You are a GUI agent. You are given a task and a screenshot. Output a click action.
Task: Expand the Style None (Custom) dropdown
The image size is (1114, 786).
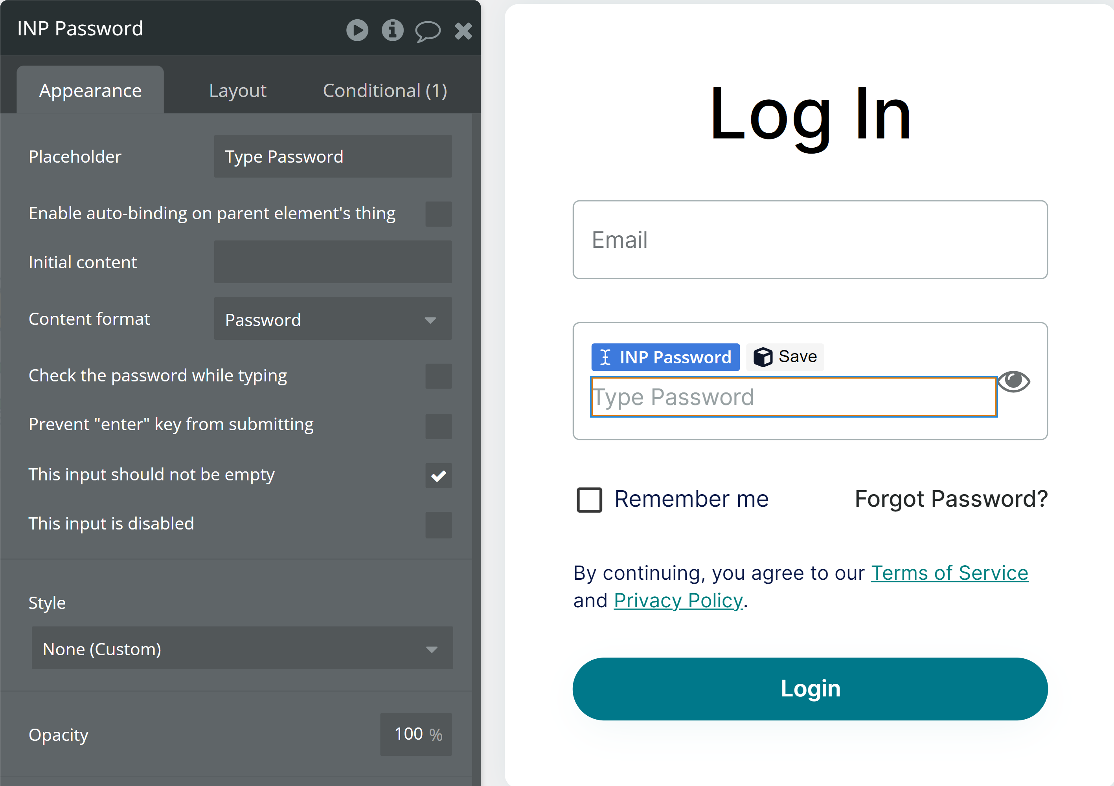242,648
